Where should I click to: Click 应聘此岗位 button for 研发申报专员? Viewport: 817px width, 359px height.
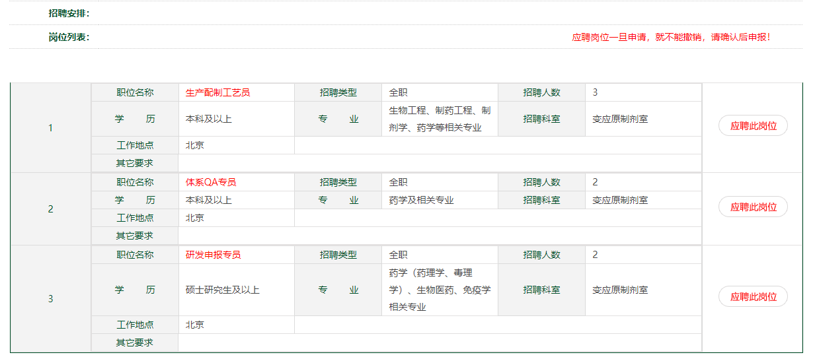pos(753,296)
